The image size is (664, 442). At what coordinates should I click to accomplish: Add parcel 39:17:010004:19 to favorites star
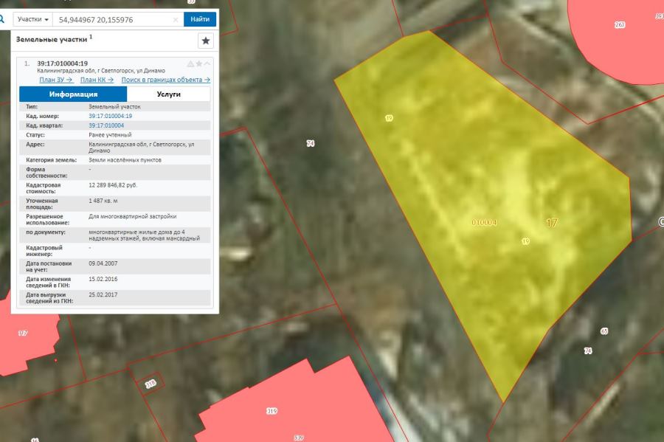coord(198,63)
